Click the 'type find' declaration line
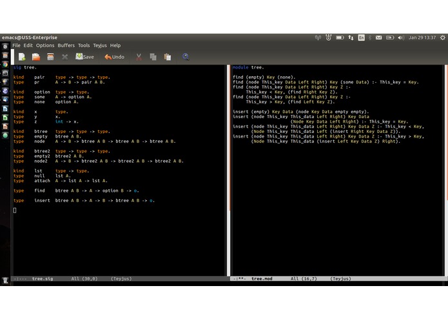 coord(76,190)
